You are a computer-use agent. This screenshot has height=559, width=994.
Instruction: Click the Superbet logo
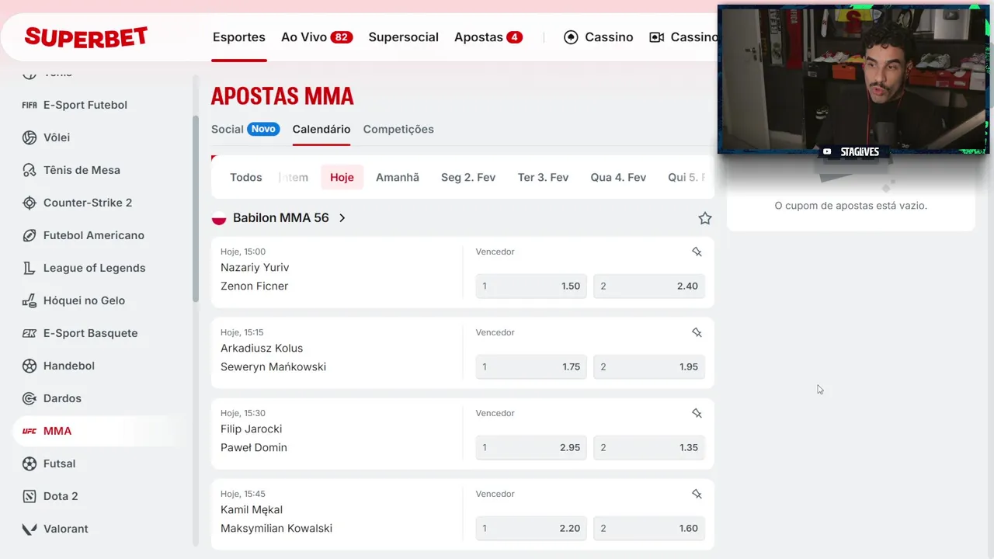pos(86,36)
